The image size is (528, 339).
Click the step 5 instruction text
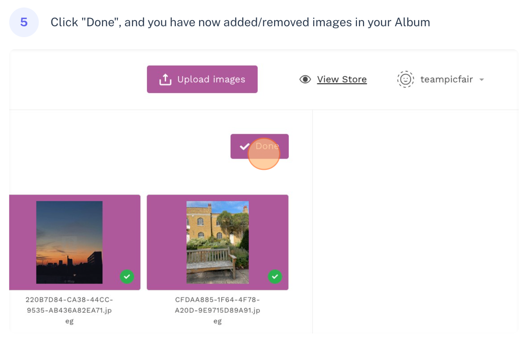(x=240, y=22)
